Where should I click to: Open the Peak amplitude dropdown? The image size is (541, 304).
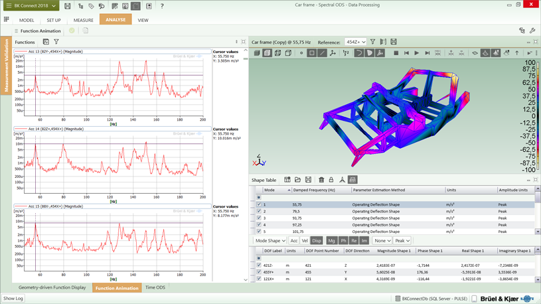click(x=402, y=241)
